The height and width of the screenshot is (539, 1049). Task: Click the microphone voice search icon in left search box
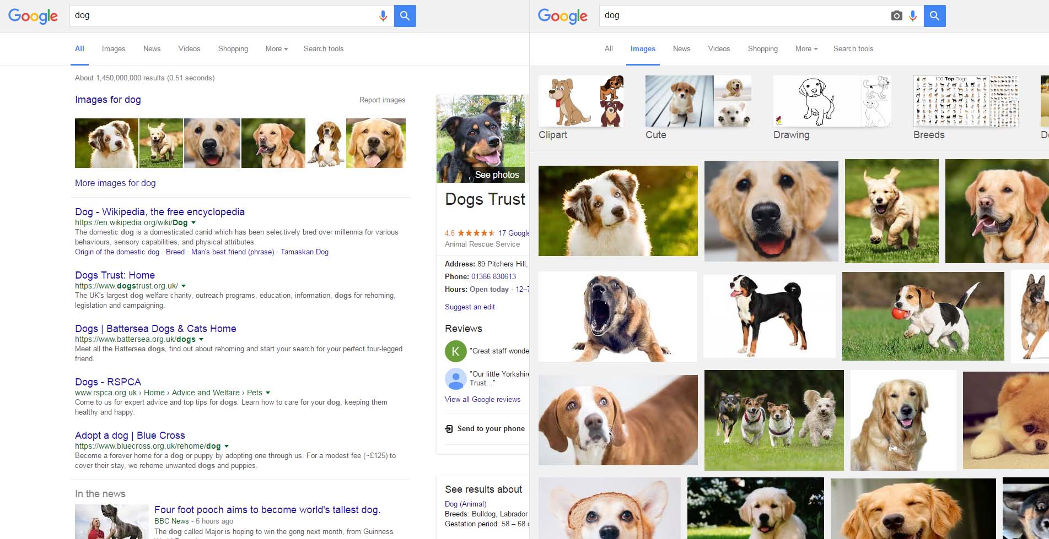tap(383, 16)
